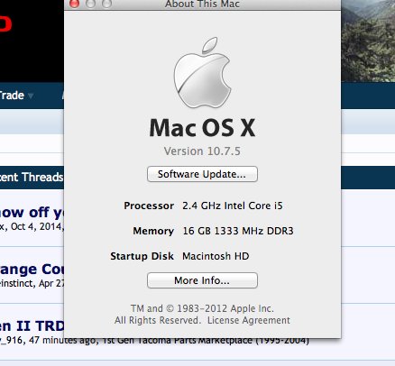This screenshot has width=395, height=366.
Task: Minimize the About This Mac window
Action: tap(90, 4)
